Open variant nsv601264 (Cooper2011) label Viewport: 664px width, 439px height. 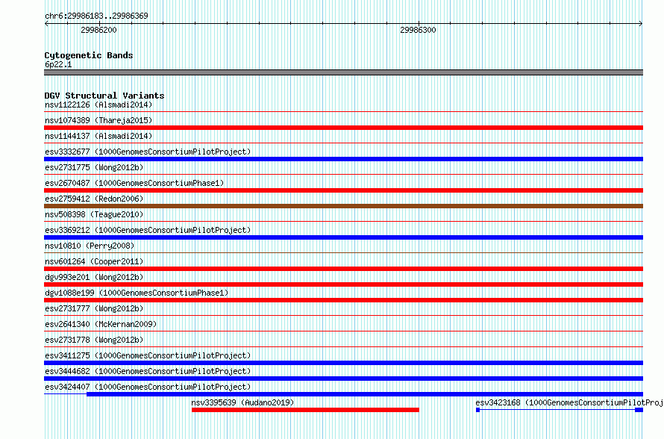click(x=94, y=261)
